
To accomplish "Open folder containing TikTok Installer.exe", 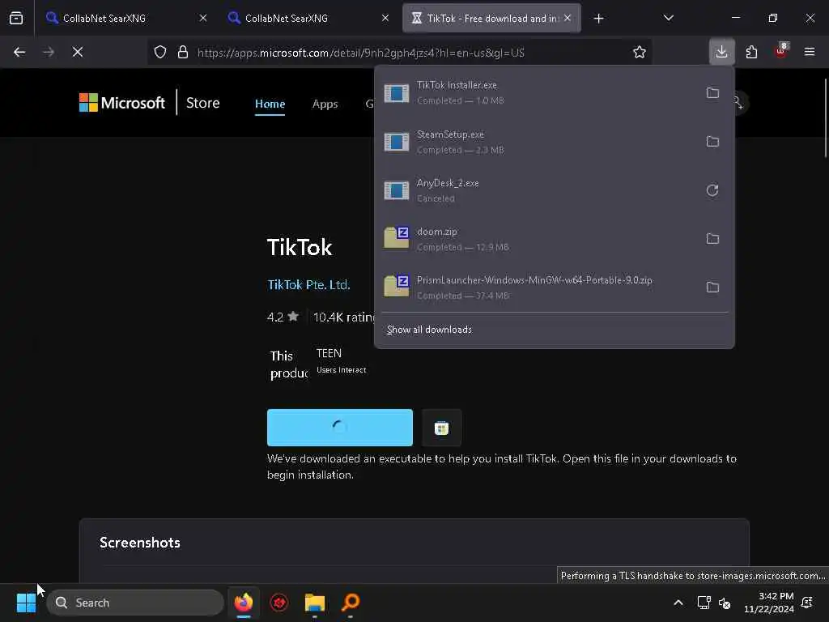I will 712,92.
